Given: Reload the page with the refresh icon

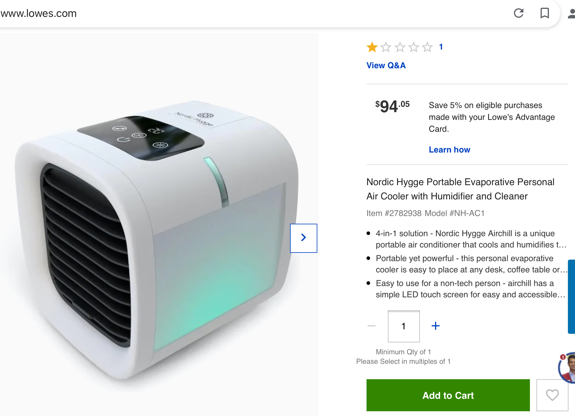Looking at the screenshot, I should pos(519,13).
